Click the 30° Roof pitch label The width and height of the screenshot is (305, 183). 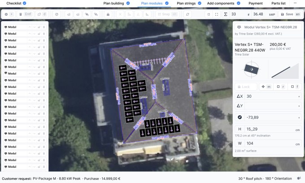click(250, 179)
